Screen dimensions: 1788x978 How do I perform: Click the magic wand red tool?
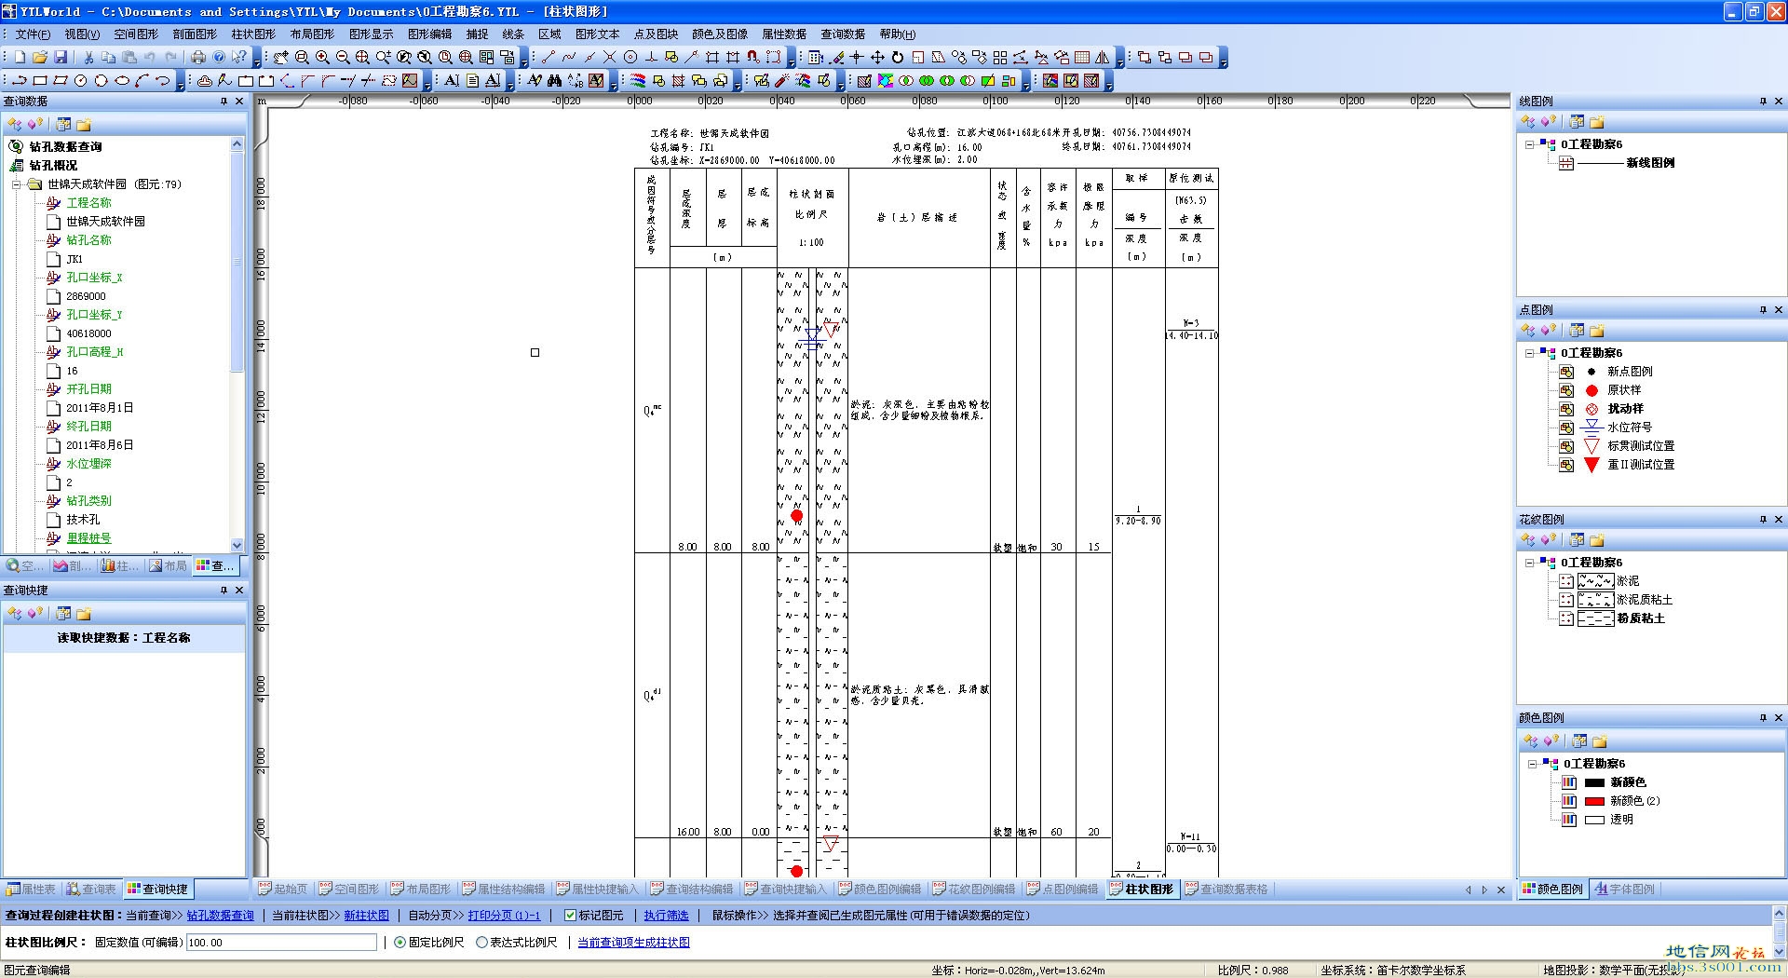tap(781, 81)
